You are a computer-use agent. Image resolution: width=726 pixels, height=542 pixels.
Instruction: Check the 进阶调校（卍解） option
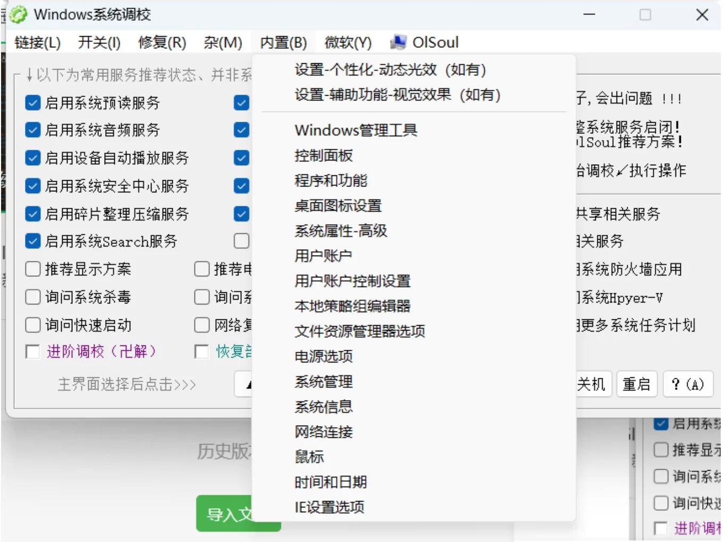coord(33,351)
